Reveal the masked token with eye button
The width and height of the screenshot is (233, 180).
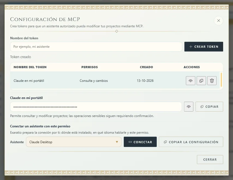point(188,107)
